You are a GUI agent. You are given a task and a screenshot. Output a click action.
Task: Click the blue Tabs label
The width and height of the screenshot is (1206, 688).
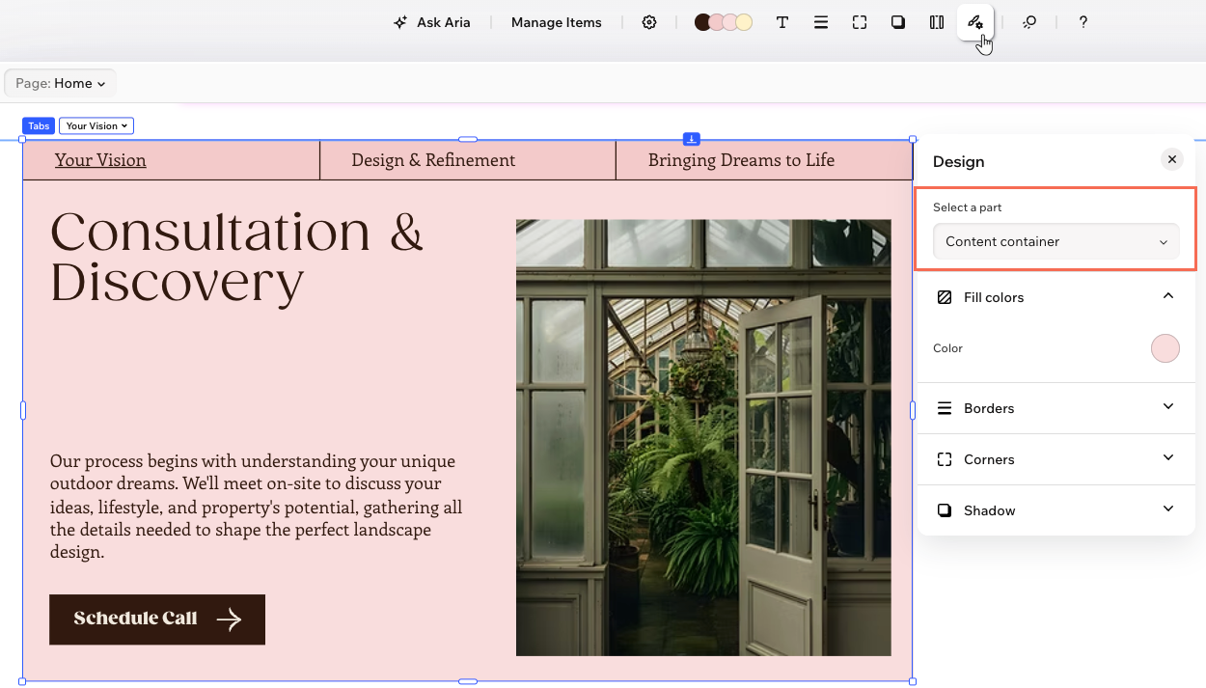pyautogui.click(x=39, y=125)
